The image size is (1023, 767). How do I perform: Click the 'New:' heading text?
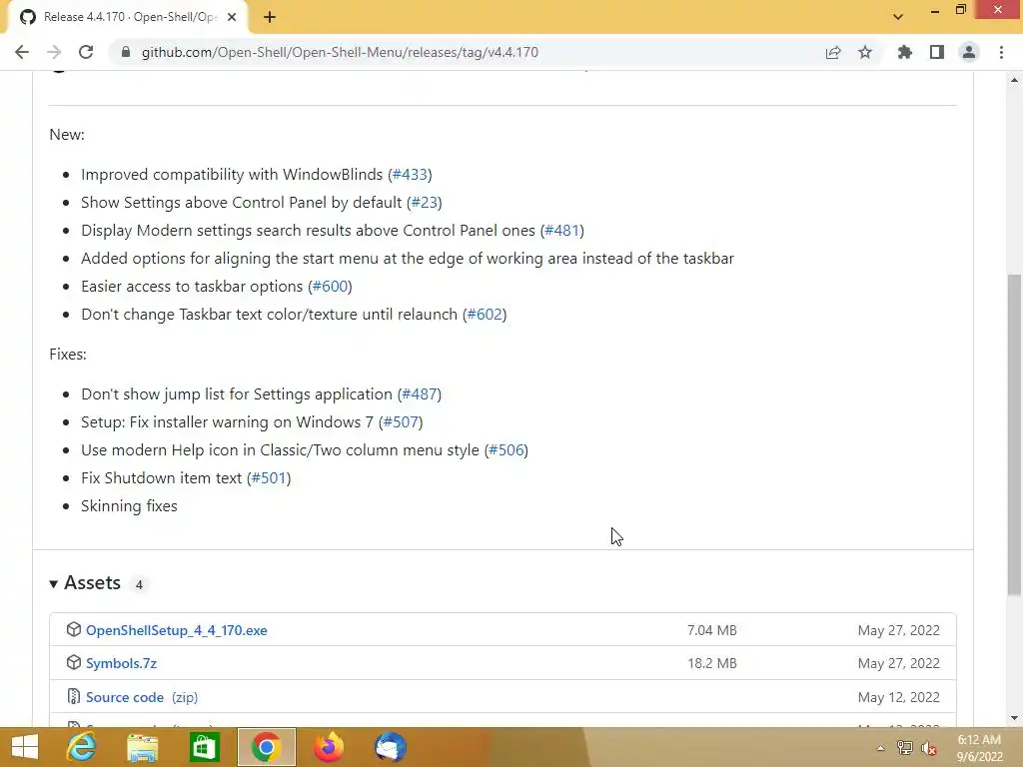click(x=67, y=135)
